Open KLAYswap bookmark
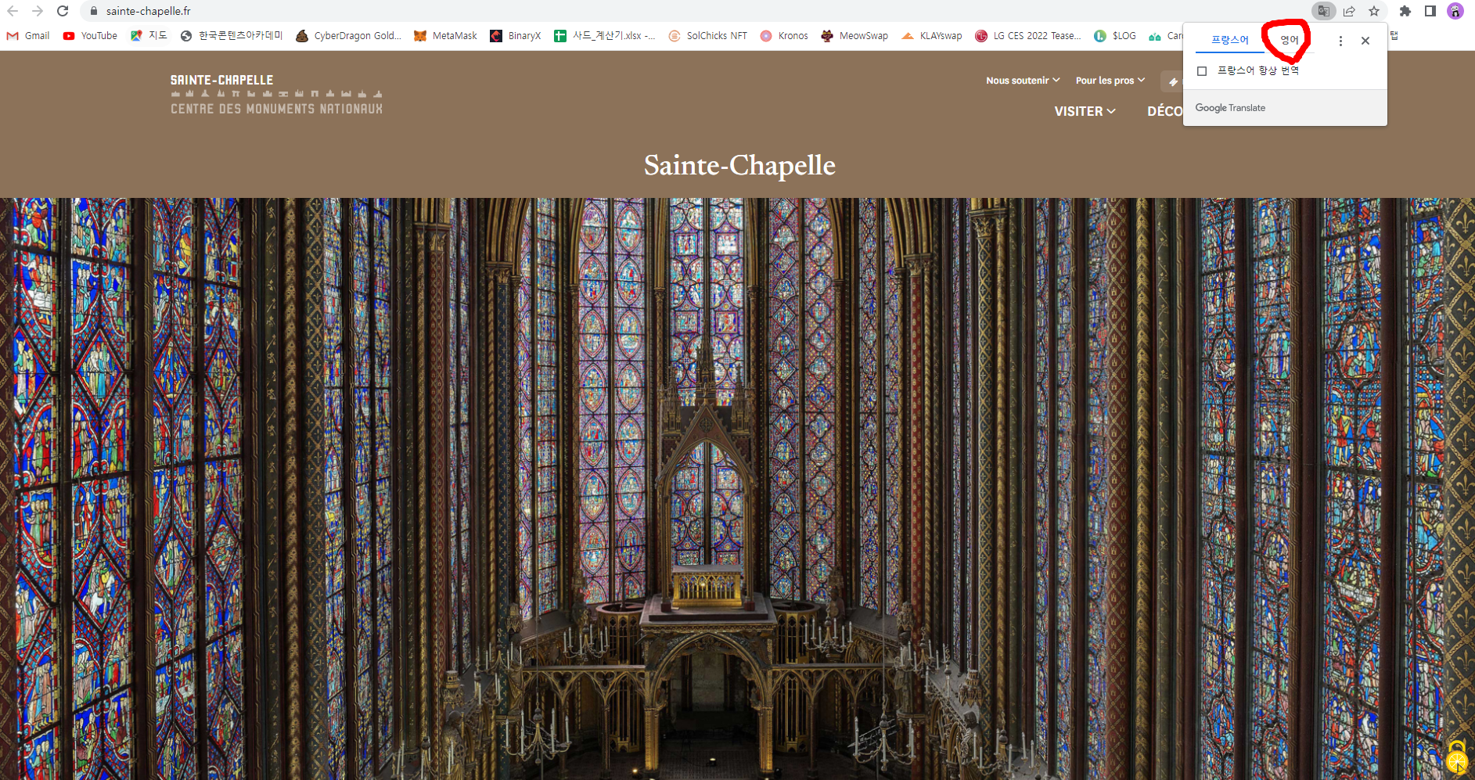Image resolution: width=1475 pixels, height=780 pixels. (x=932, y=36)
